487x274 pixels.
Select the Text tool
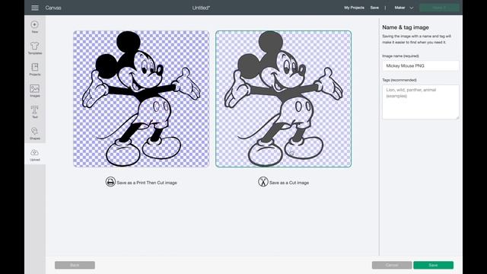[x=35, y=112]
